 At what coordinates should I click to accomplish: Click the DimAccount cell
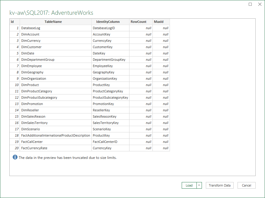(56, 34)
